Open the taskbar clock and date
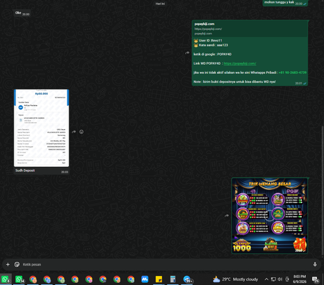This screenshot has height=285, width=324. coord(299,279)
